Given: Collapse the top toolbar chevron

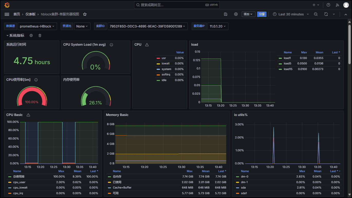Looking at the screenshot, I should (x=346, y=14).
